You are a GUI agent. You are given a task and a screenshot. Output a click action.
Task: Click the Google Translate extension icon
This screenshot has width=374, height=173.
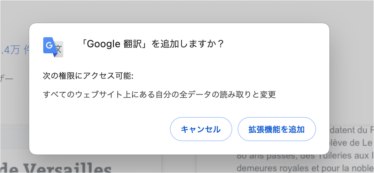coord(53,47)
